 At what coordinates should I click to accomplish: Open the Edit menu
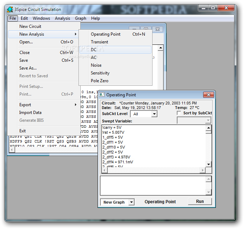(x=24, y=18)
